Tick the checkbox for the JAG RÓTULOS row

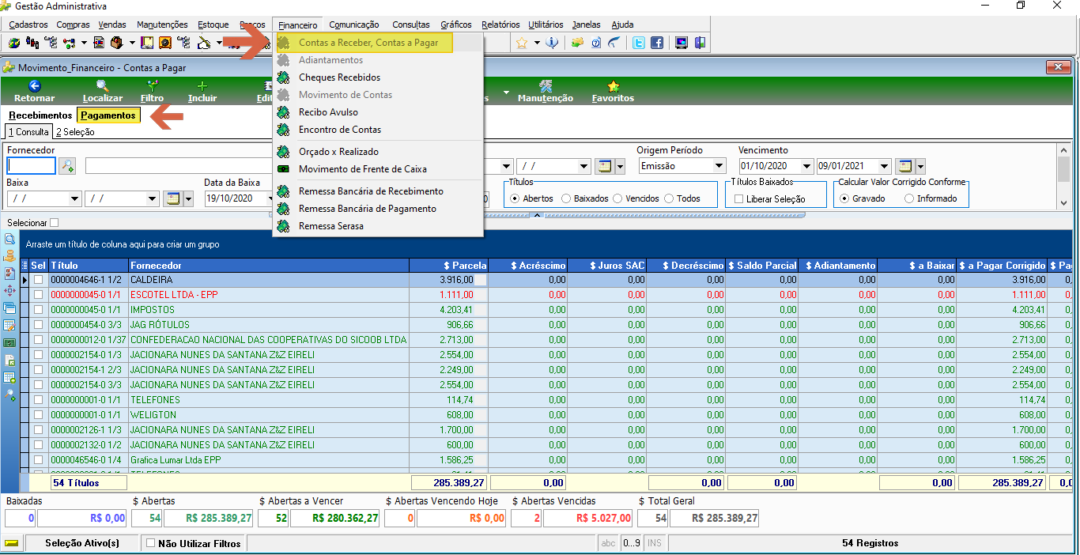tap(39, 325)
